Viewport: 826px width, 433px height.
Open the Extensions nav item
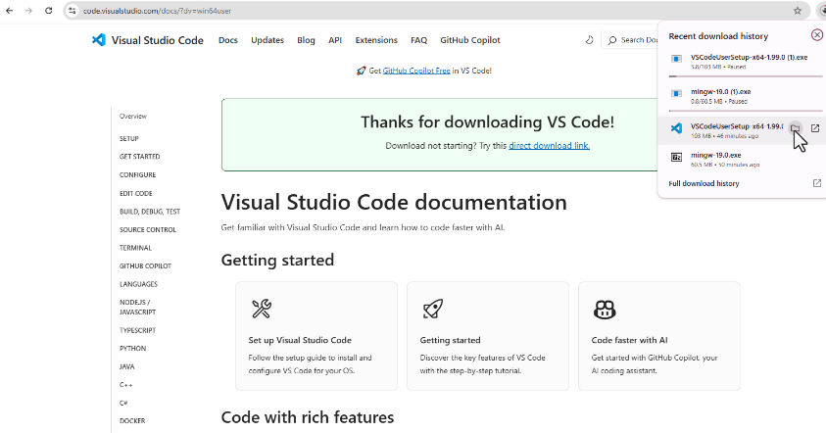pyautogui.click(x=376, y=40)
